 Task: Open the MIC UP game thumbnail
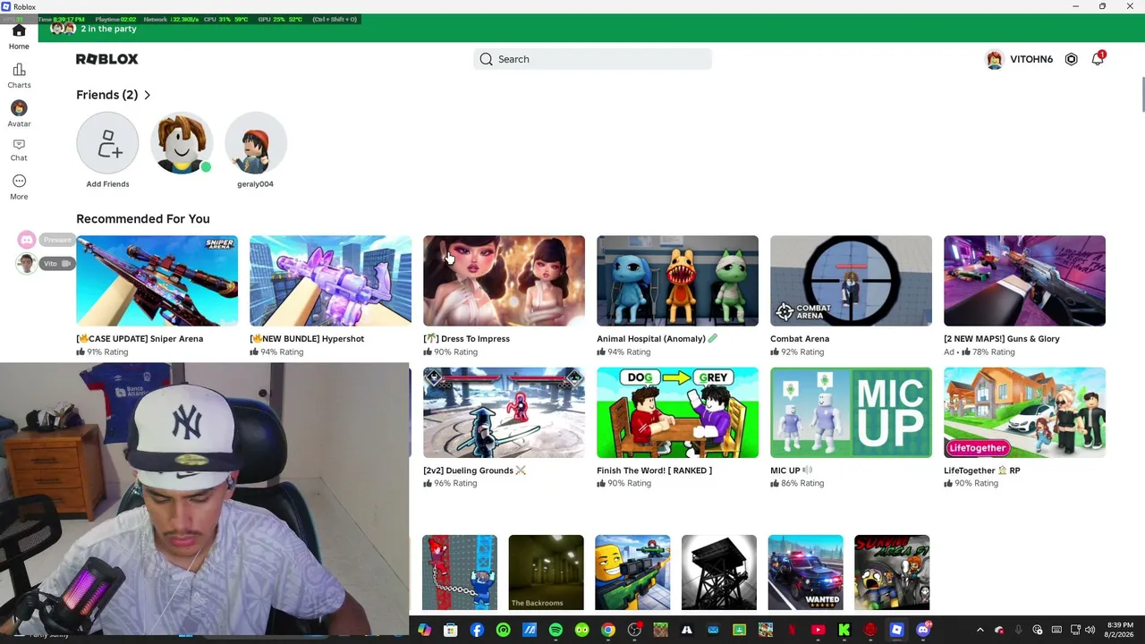pos(851,412)
